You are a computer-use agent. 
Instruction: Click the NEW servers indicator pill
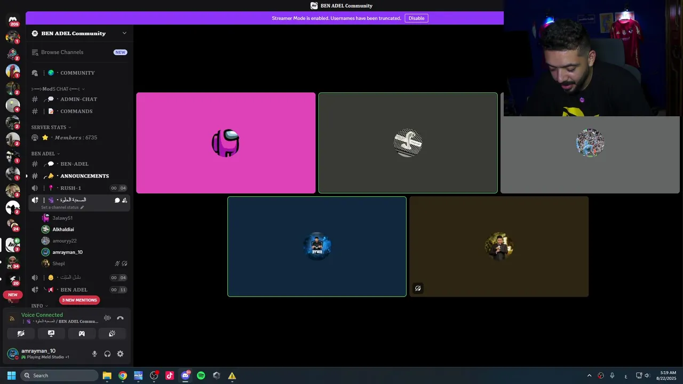13,295
